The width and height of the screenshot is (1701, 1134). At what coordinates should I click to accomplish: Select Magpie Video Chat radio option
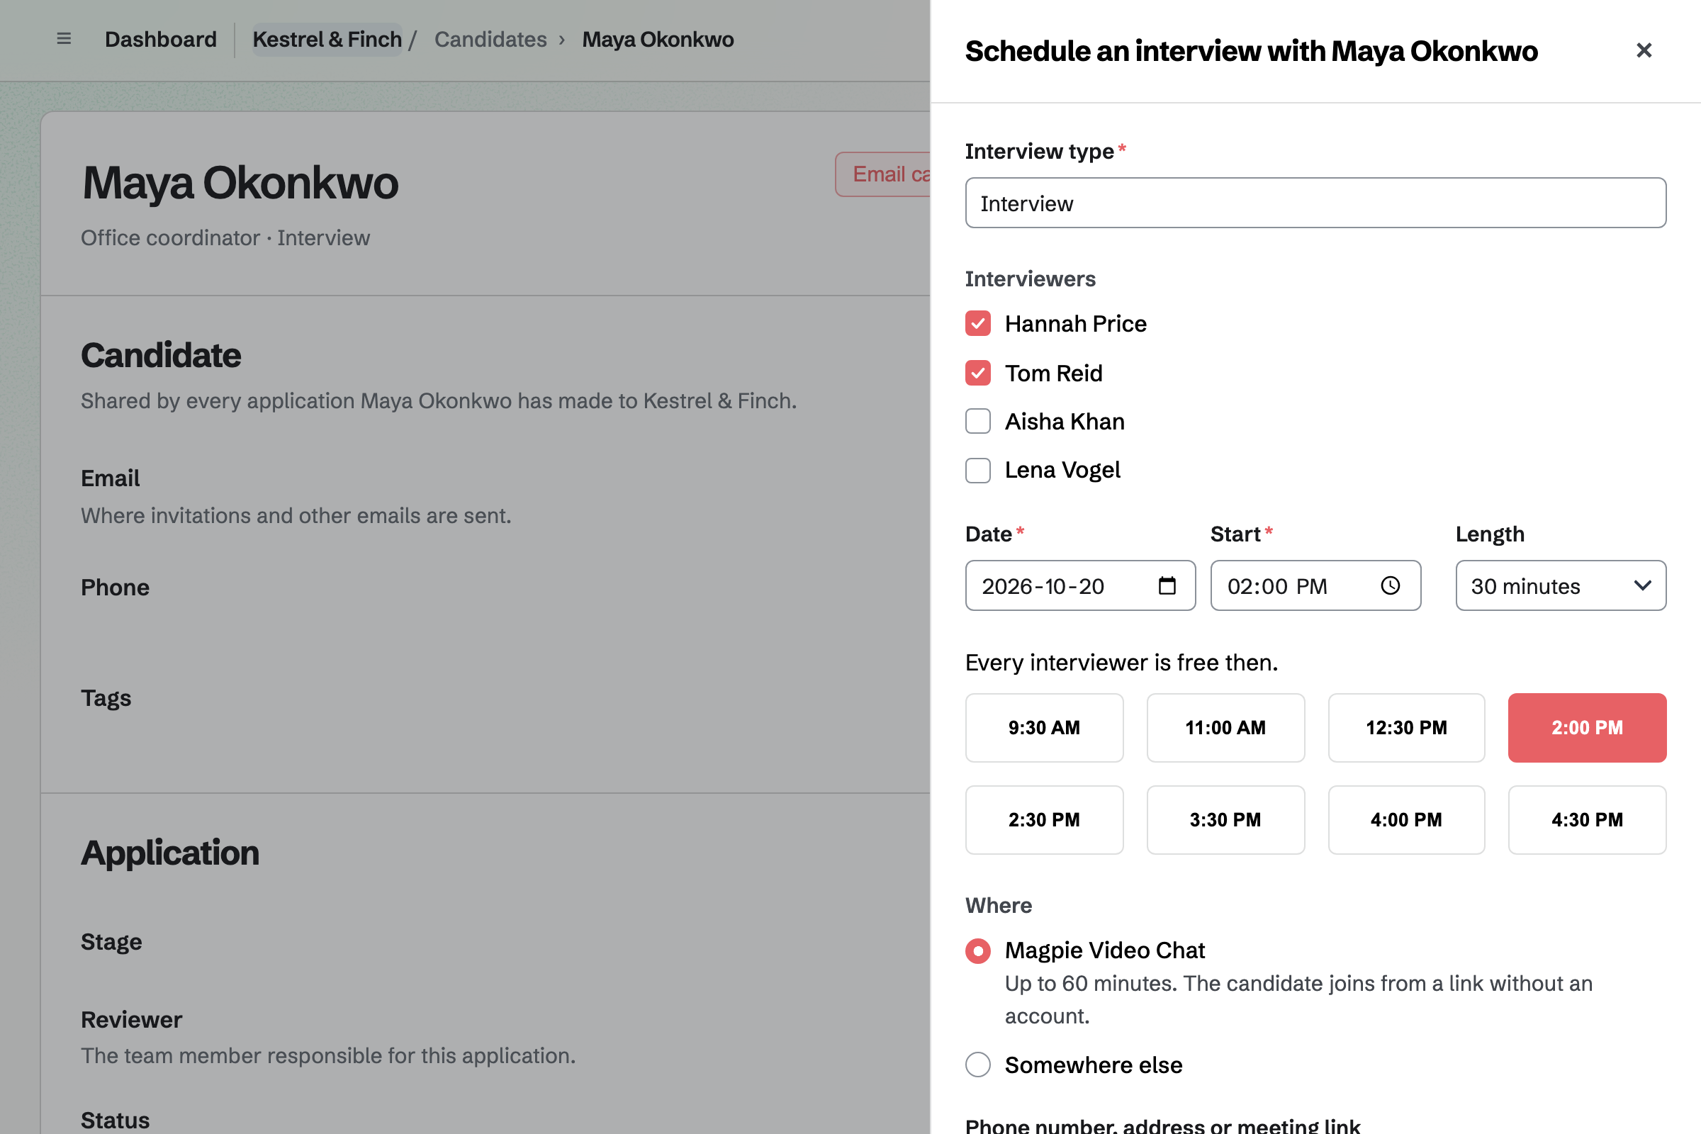pos(978,951)
